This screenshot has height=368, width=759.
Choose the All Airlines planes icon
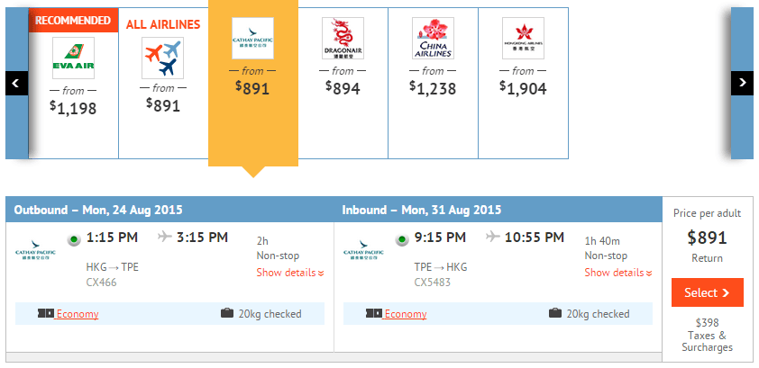[x=163, y=58]
